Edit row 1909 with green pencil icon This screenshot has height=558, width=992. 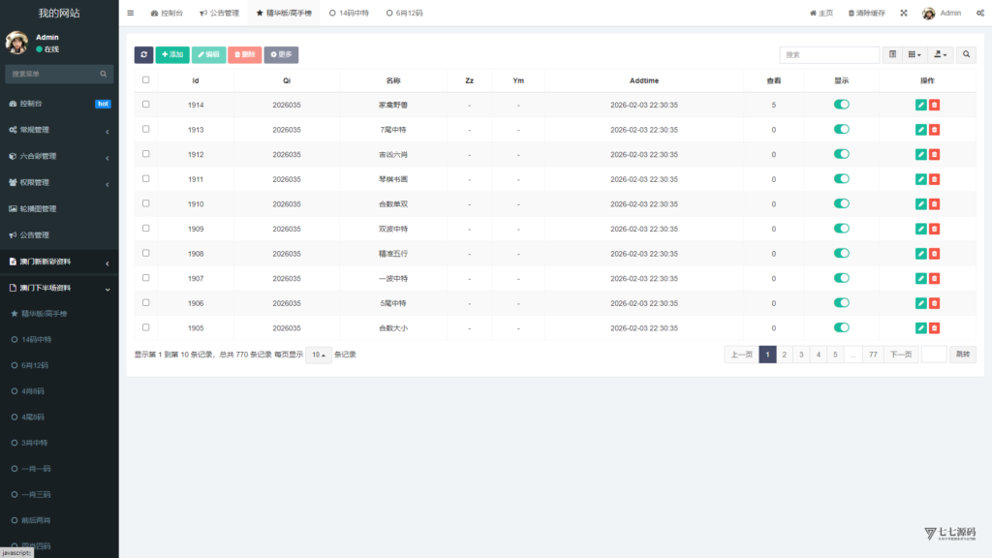coord(920,229)
